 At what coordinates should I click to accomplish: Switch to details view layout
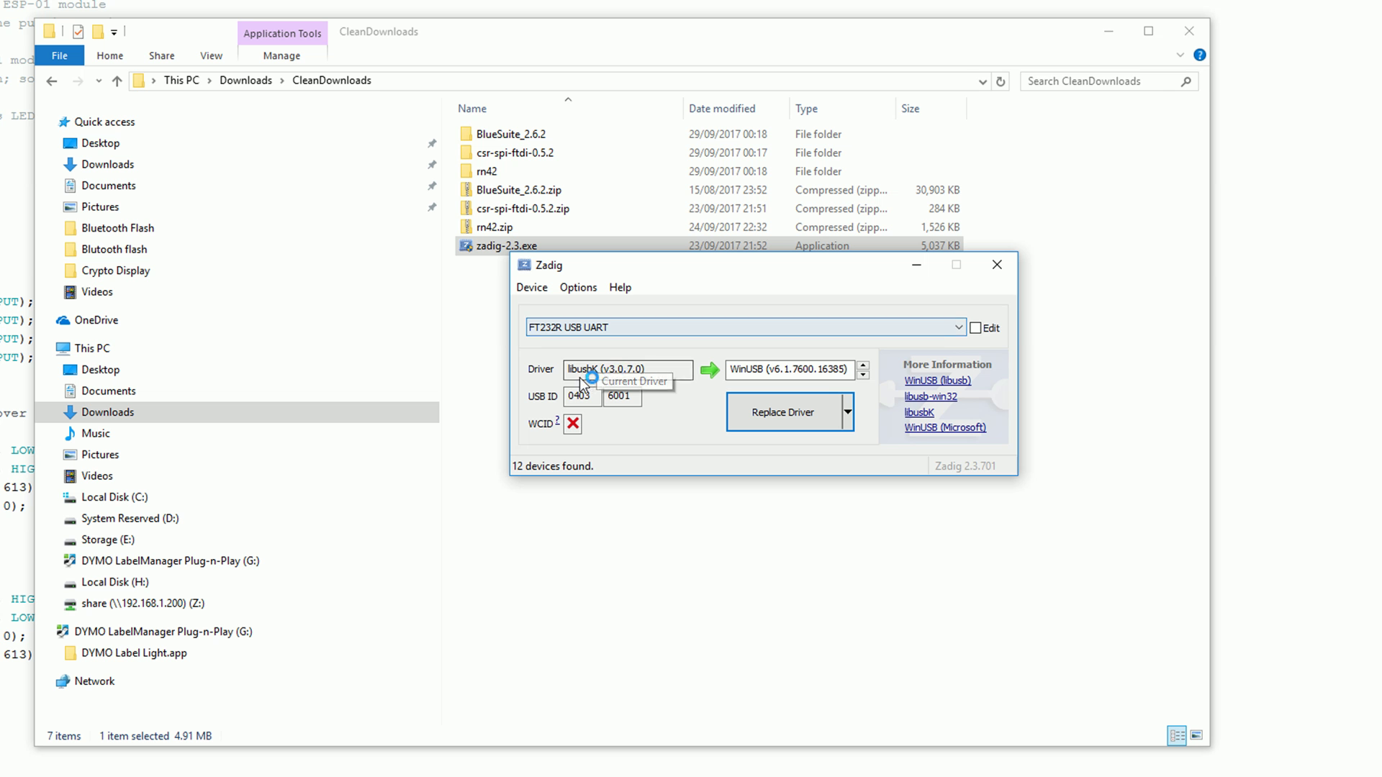coord(1177,735)
